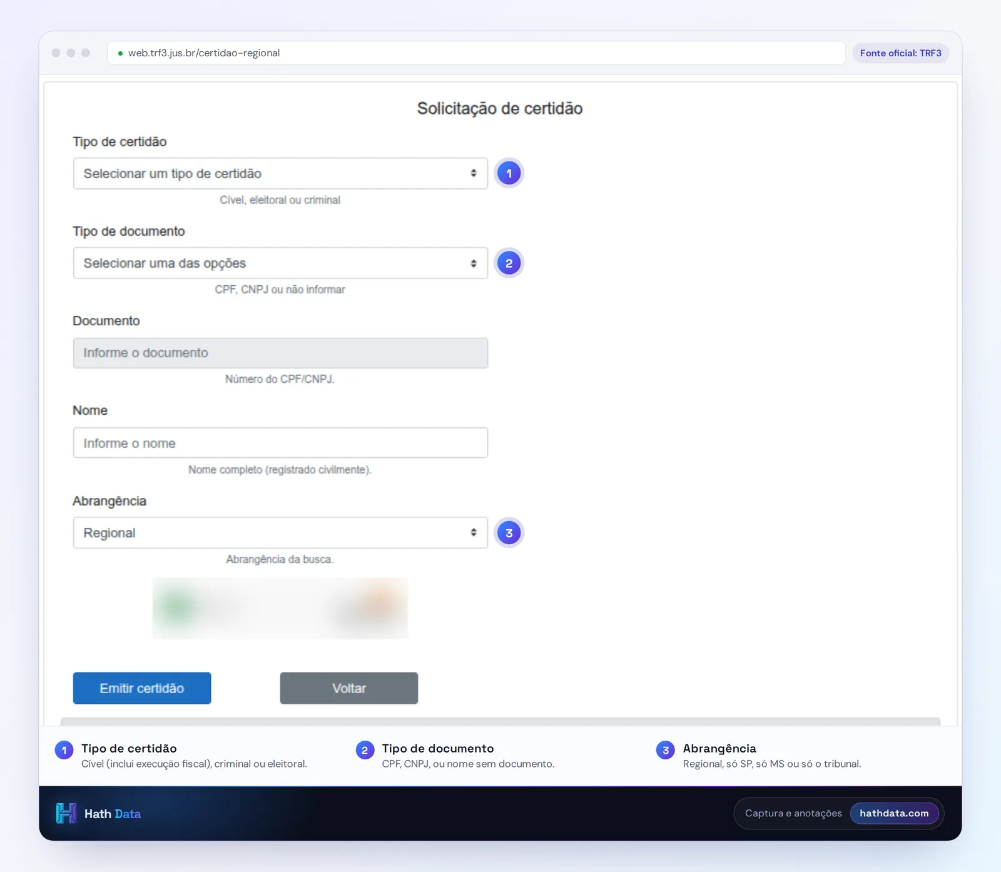Click 'Regional, só SP, só MS ou só o tribunal.'
Viewport: 1001px width, 872px height.
[772, 764]
